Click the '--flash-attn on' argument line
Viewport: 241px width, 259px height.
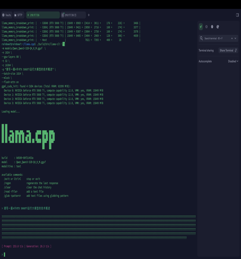[10, 82]
